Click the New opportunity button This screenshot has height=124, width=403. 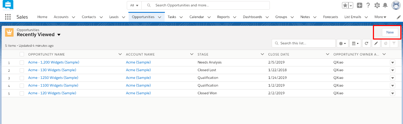coord(390,32)
